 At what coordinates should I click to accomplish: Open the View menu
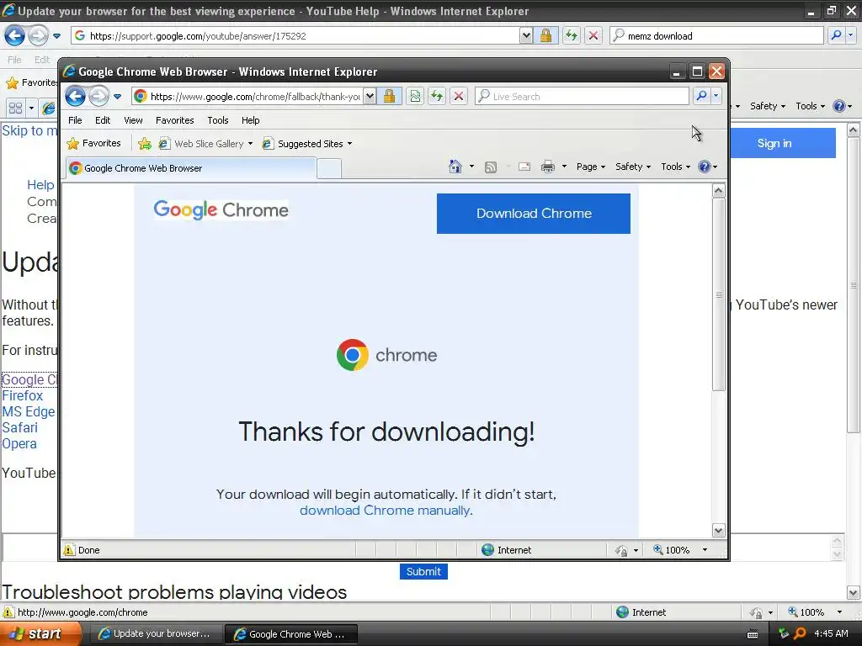pyautogui.click(x=133, y=120)
